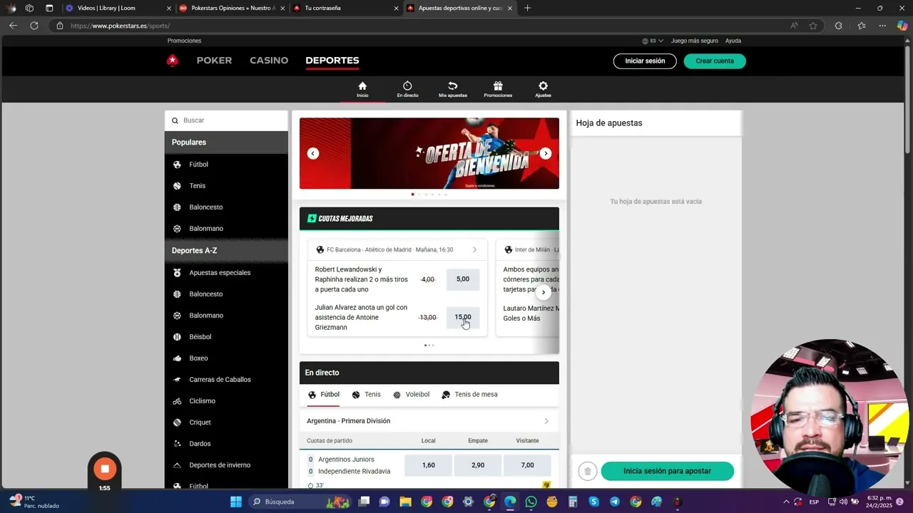Image resolution: width=913 pixels, height=513 pixels.
Task: Open En directo stopwatch icon
Action: 407,86
